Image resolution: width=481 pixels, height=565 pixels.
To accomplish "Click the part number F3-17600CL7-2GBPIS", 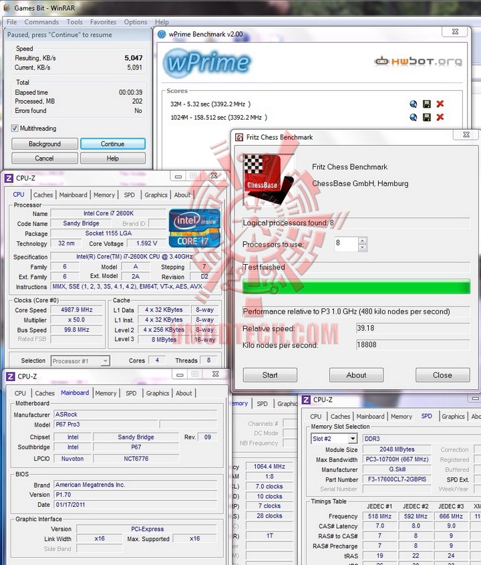I will click(x=397, y=479).
